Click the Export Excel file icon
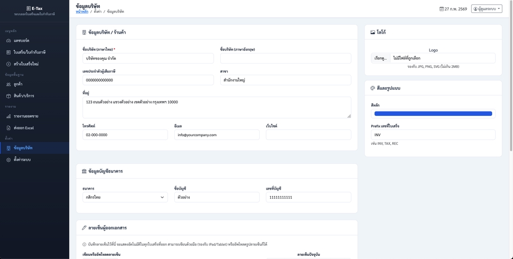513x259 pixels. click(x=9, y=128)
